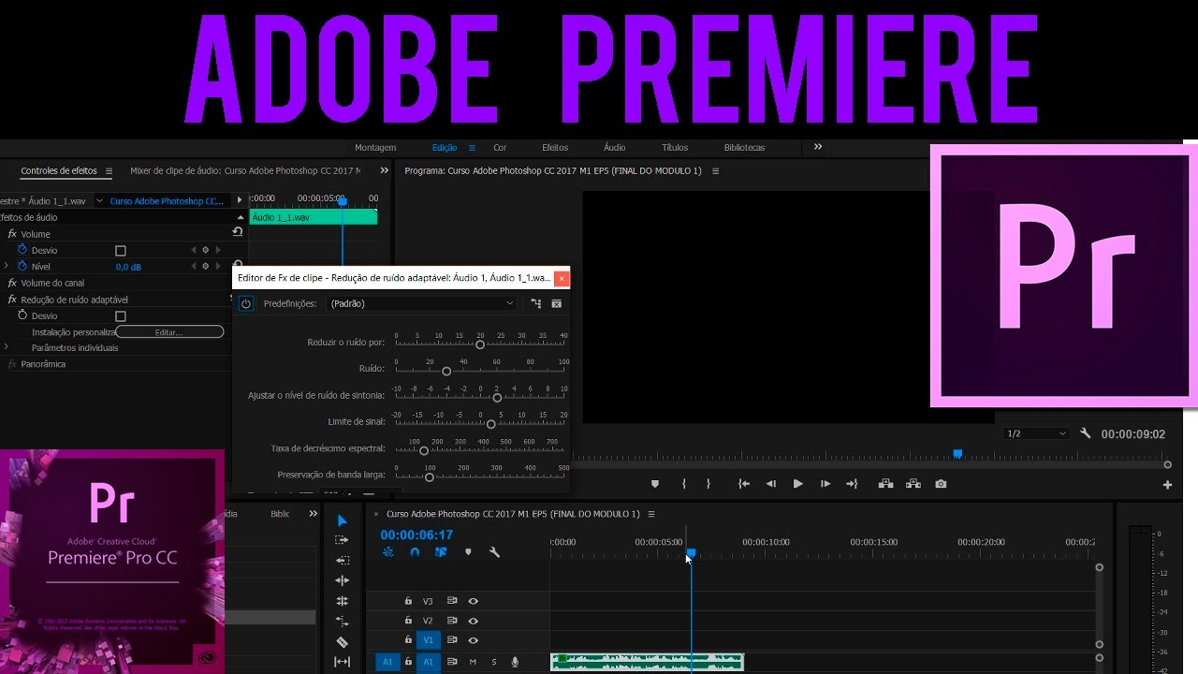Click Add Marker in Program monitor transport
This screenshot has height=674, width=1198.
coord(654,484)
